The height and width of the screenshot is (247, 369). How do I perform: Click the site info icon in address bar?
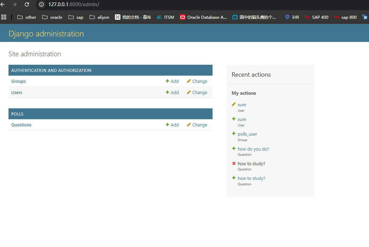coord(41,4)
